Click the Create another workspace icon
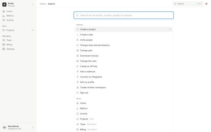Viewport: 211px width, 132px height. [x=77, y=87]
